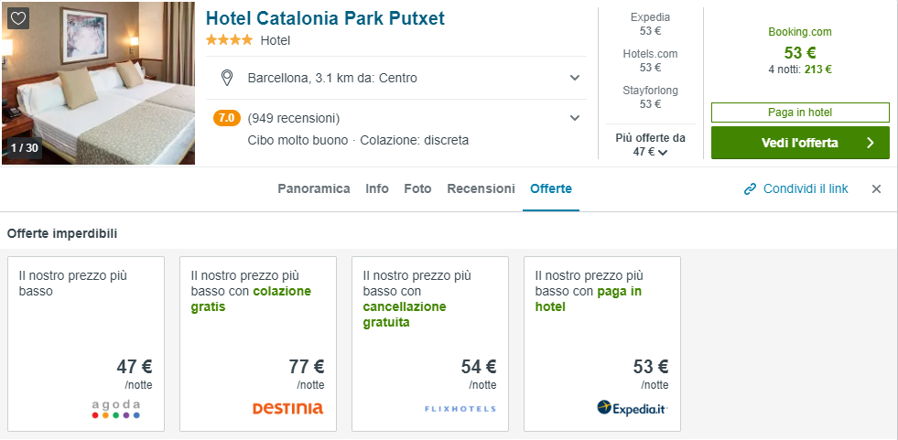Click the Expedia.it logo
898x440 pixels.
[632, 408]
